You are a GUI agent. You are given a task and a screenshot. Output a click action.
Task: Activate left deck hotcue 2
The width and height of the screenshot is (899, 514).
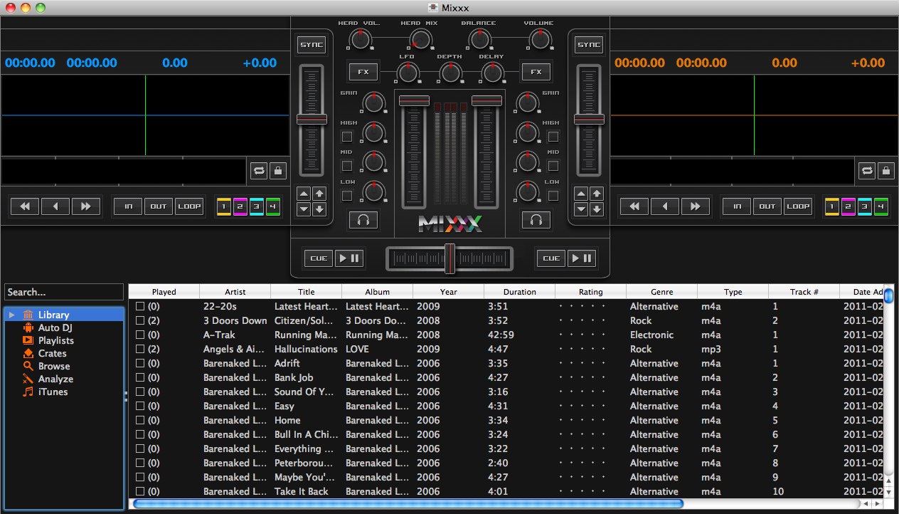240,206
